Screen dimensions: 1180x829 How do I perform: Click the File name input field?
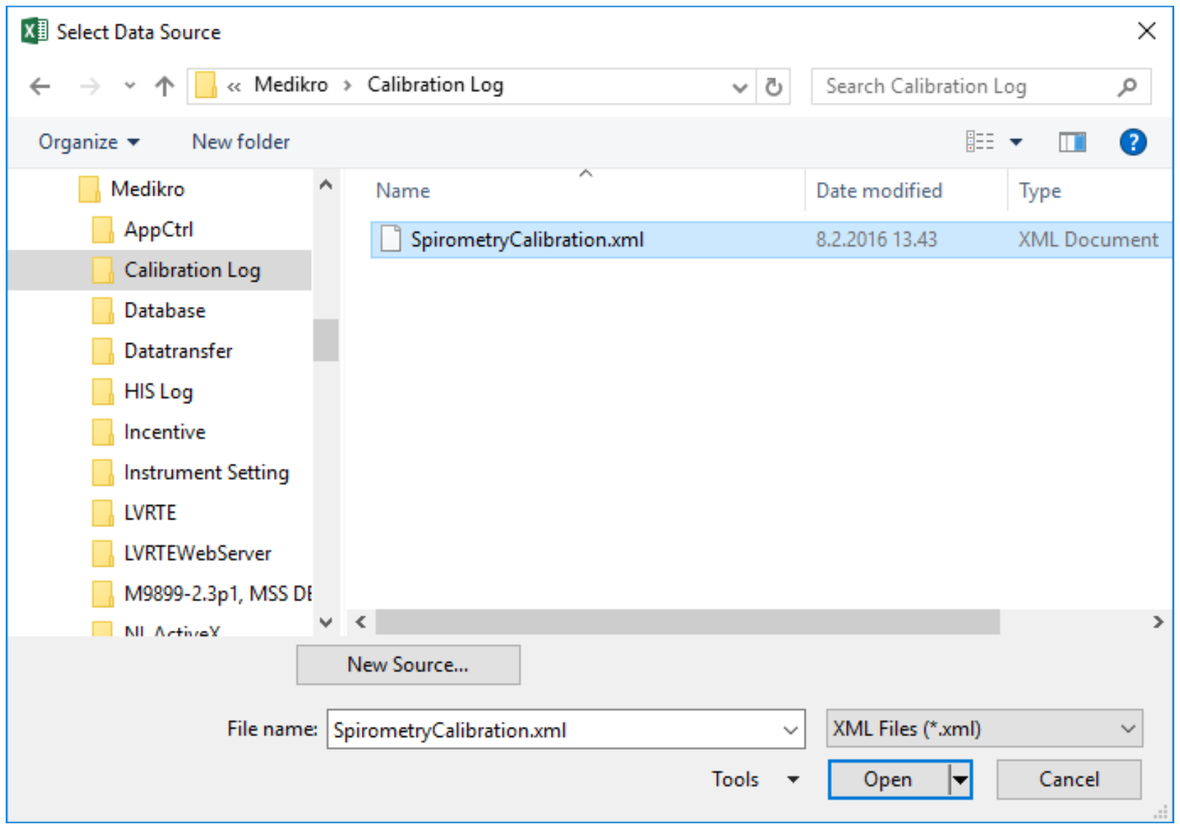point(556,730)
